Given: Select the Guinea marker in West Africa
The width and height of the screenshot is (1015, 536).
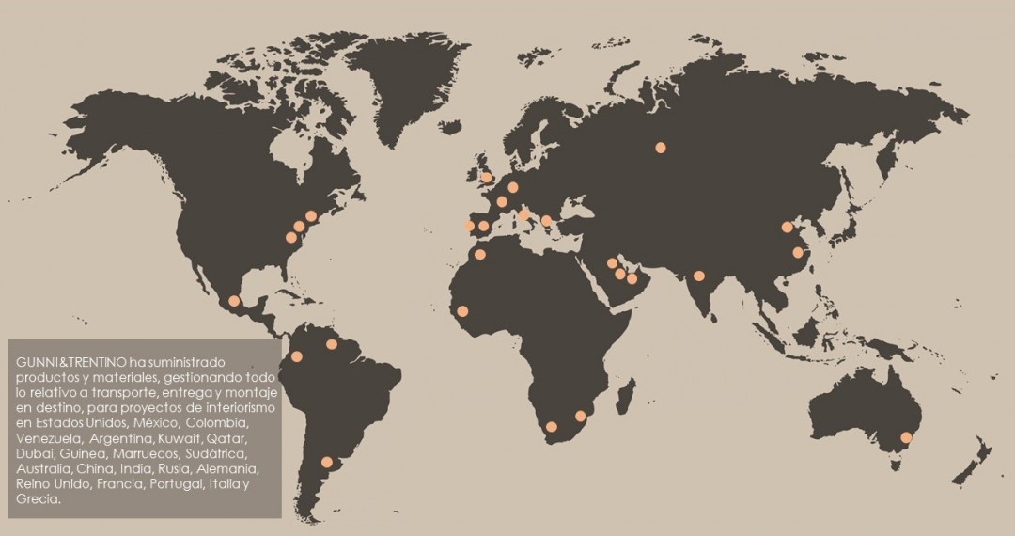Looking at the screenshot, I should click(461, 311).
